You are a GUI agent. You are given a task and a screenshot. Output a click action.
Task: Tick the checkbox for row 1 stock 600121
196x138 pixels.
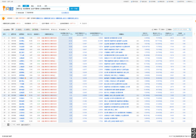click(x=9, y=38)
